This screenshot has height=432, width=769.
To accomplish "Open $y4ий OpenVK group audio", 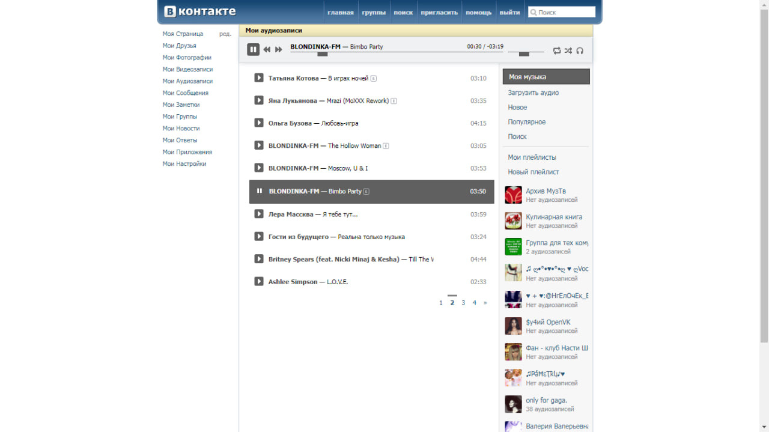I will (548, 322).
